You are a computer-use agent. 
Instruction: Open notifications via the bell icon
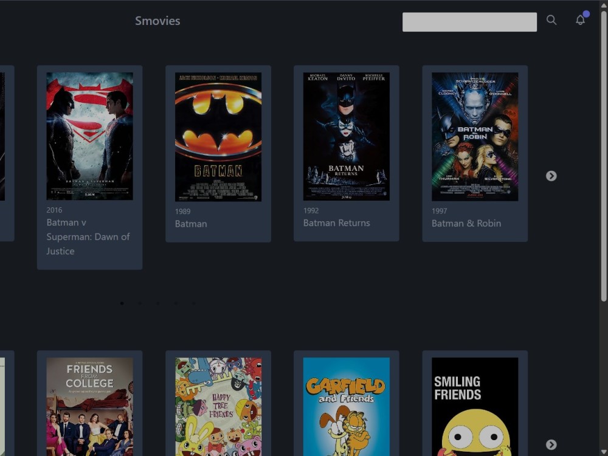(580, 20)
